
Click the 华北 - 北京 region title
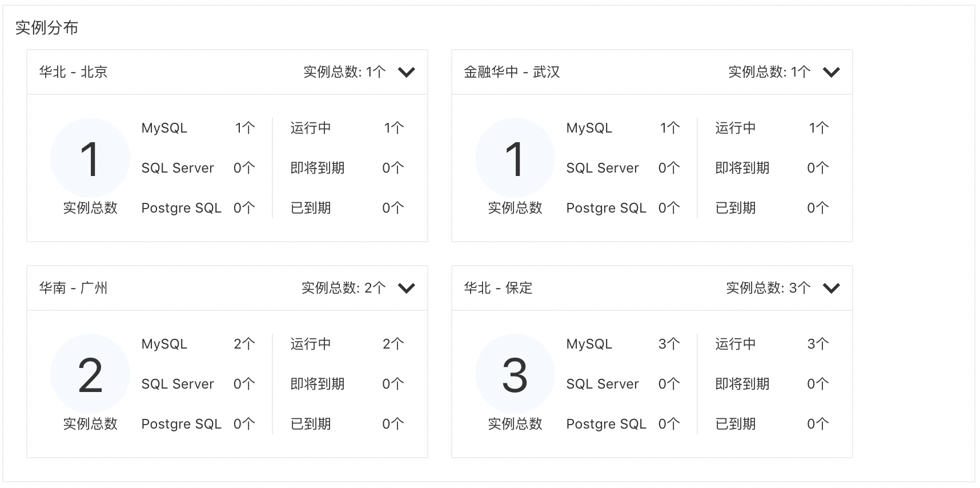[73, 72]
